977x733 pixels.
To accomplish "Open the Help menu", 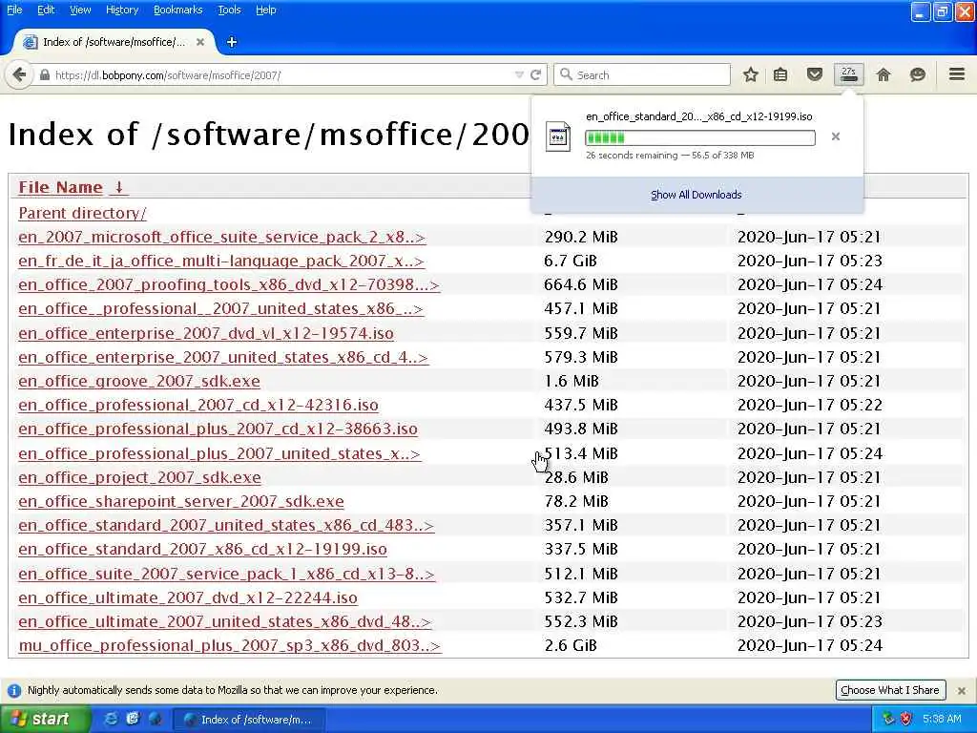I will point(265,10).
